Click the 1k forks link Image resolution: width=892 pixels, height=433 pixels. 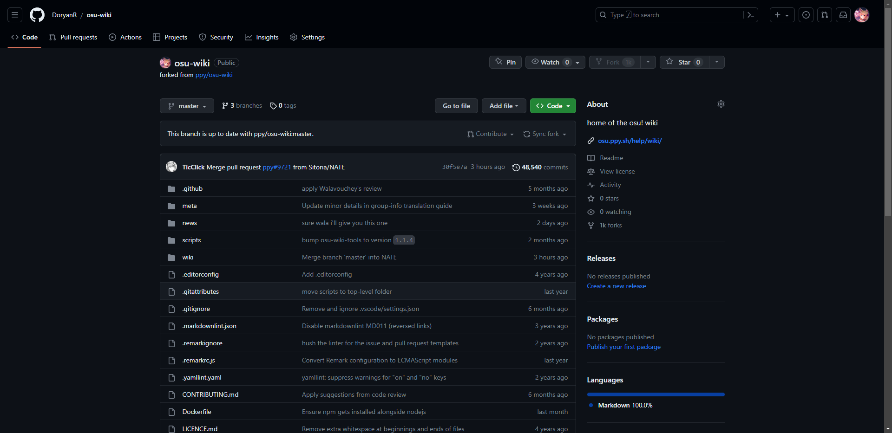pyautogui.click(x=604, y=225)
